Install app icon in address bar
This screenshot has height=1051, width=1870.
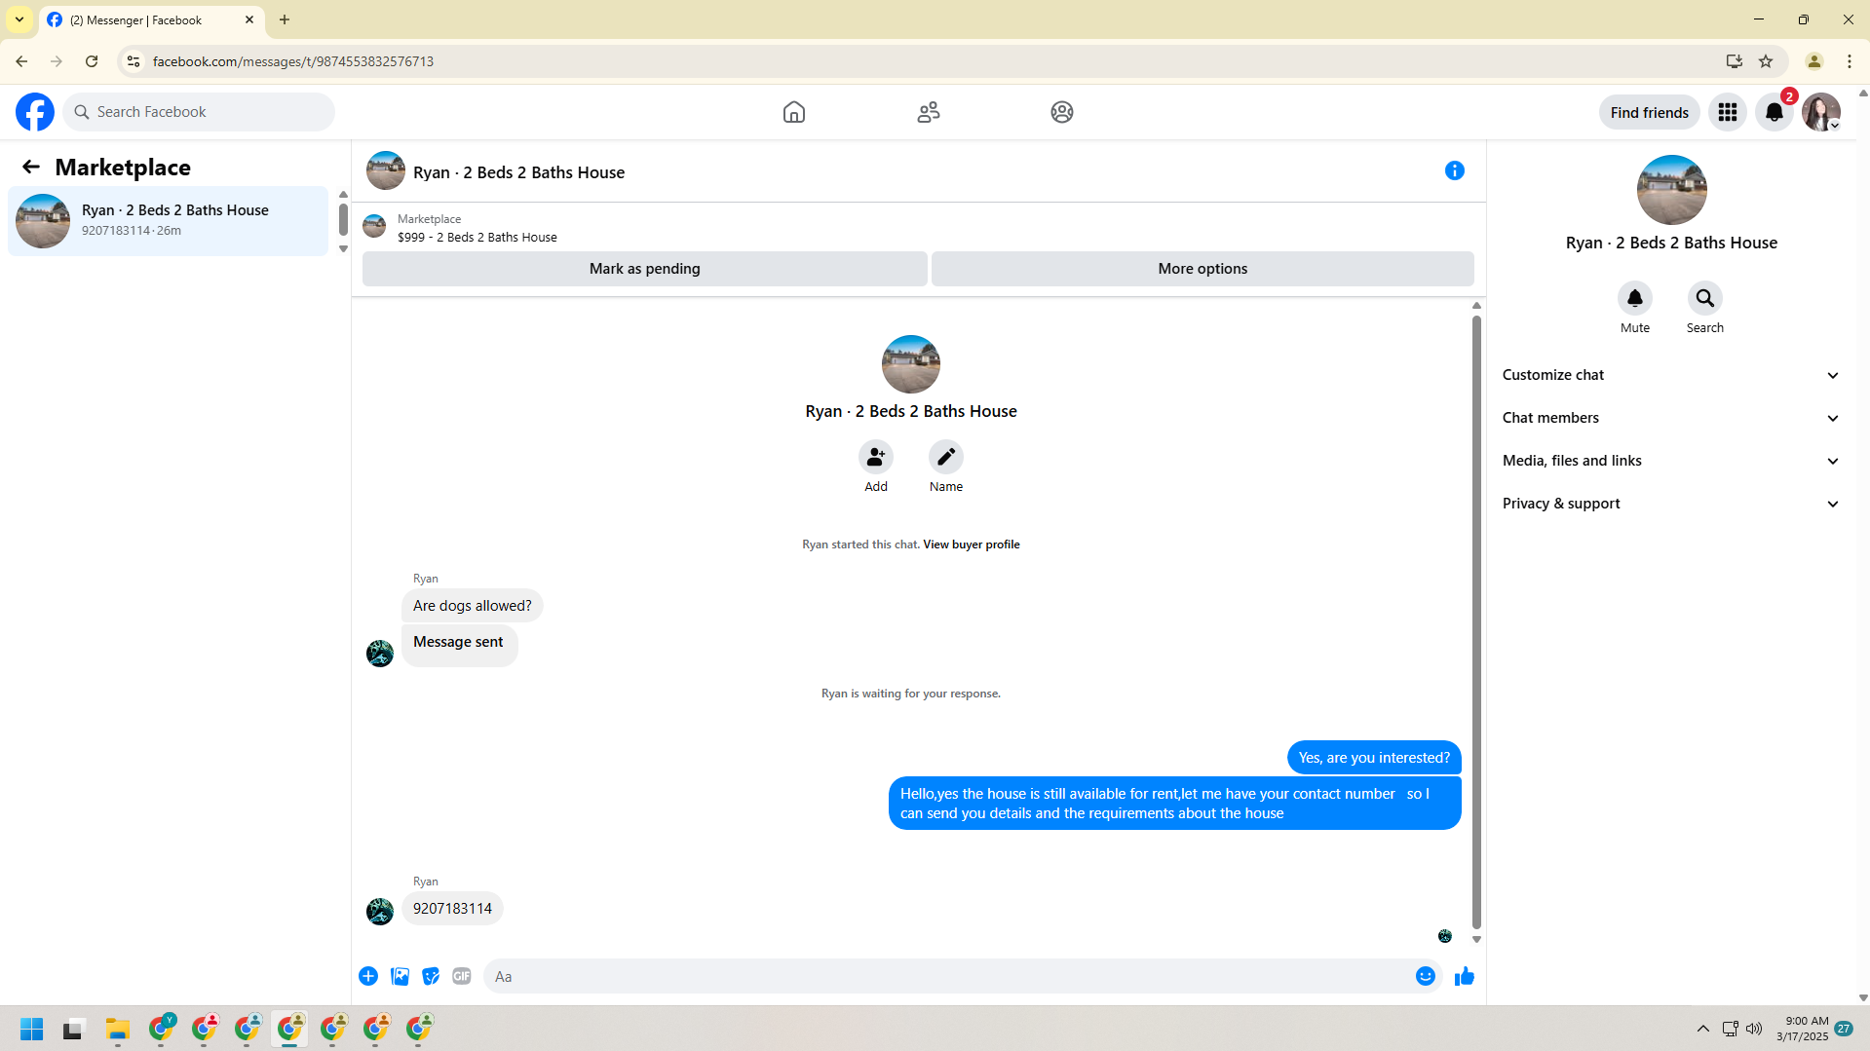point(1735,61)
